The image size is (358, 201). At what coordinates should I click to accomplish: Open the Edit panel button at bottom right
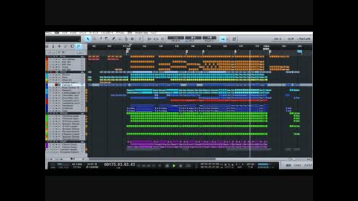click(x=289, y=165)
